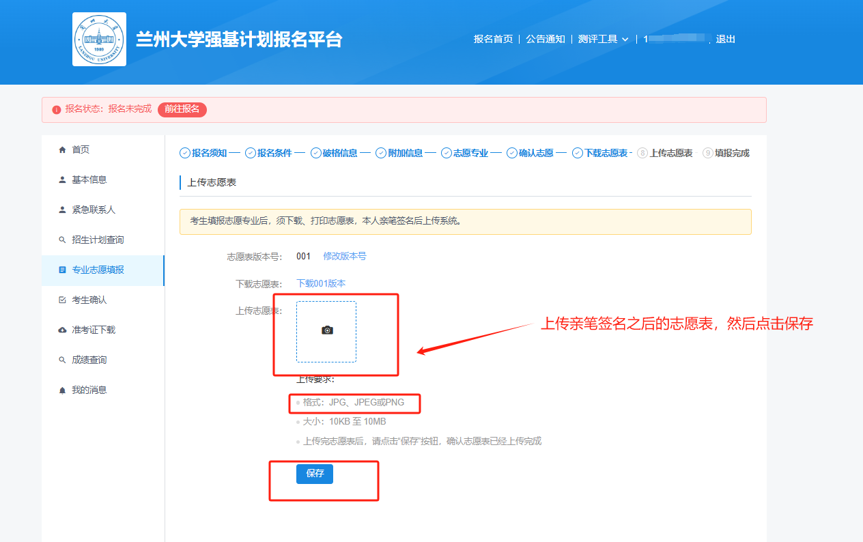The height and width of the screenshot is (542, 863).
Task: Click the cloud download icon beside 准考证下载
Action: click(63, 330)
